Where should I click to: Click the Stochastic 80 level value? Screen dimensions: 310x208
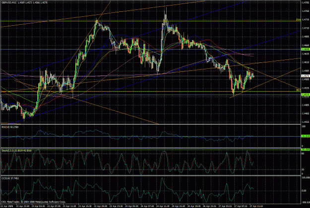pos(303,153)
